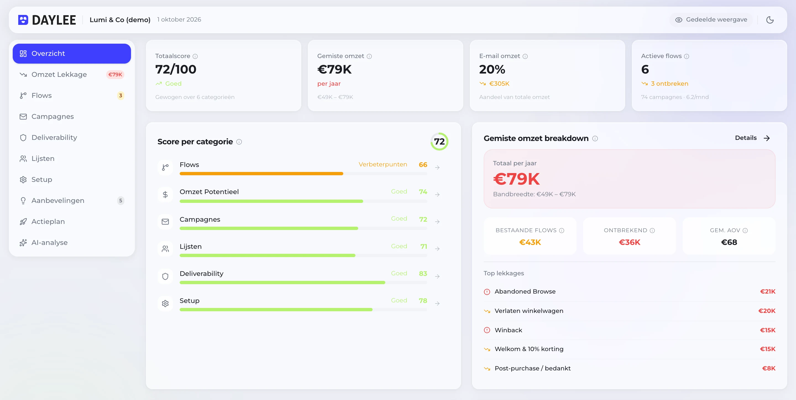
Task: Select the Verlaten winkelwagen leakage row
Action: pos(629,311)
